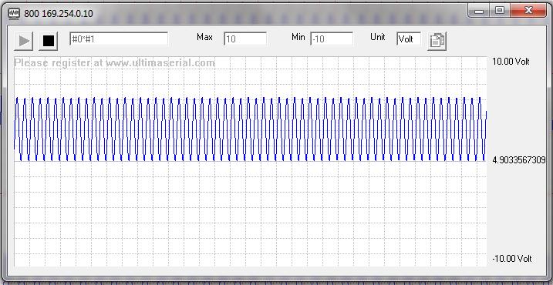Screen dimensions: 553x285
Task: Select the Min value field showing -10
Action: click(332, 39)
